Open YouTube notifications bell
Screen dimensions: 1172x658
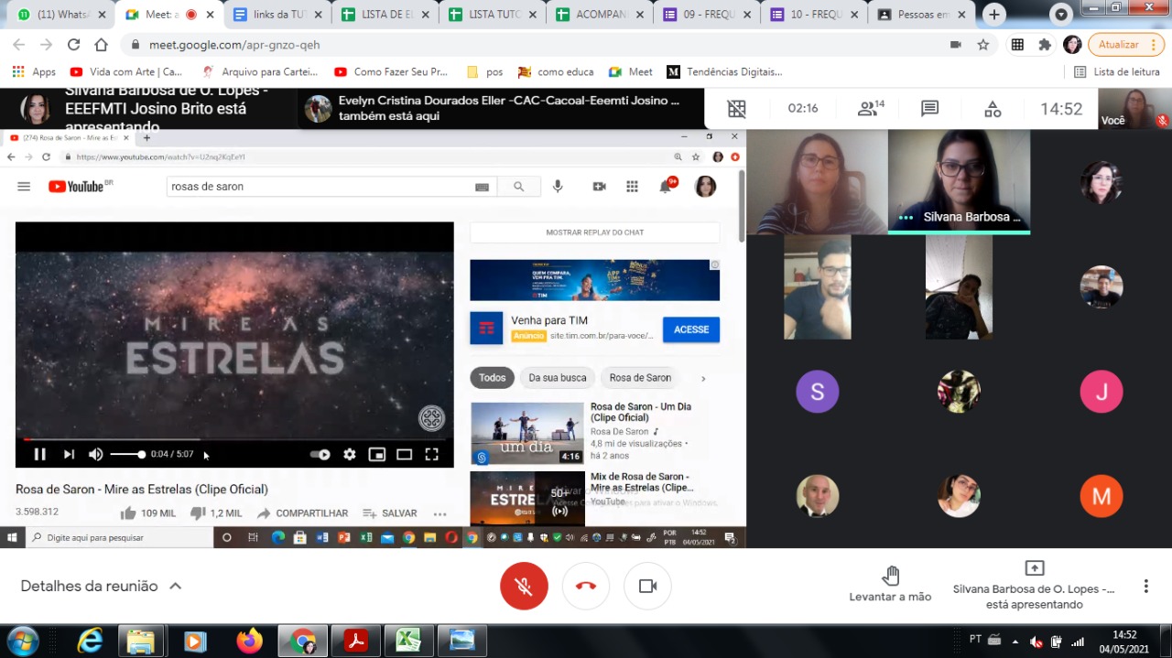[666, 186]
